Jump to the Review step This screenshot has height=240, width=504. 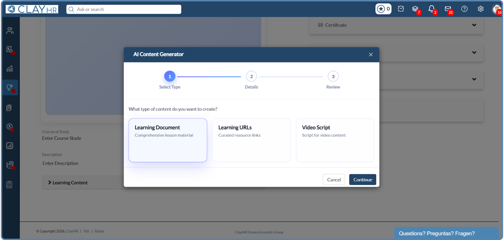point(333,76)
